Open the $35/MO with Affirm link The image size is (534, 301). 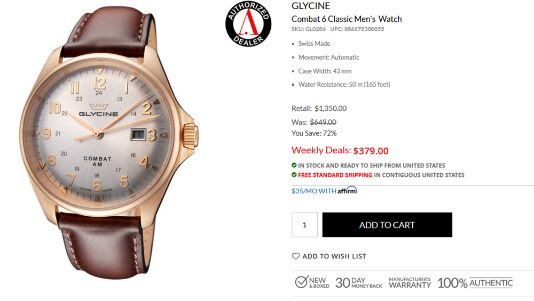[x=324, y=191]
